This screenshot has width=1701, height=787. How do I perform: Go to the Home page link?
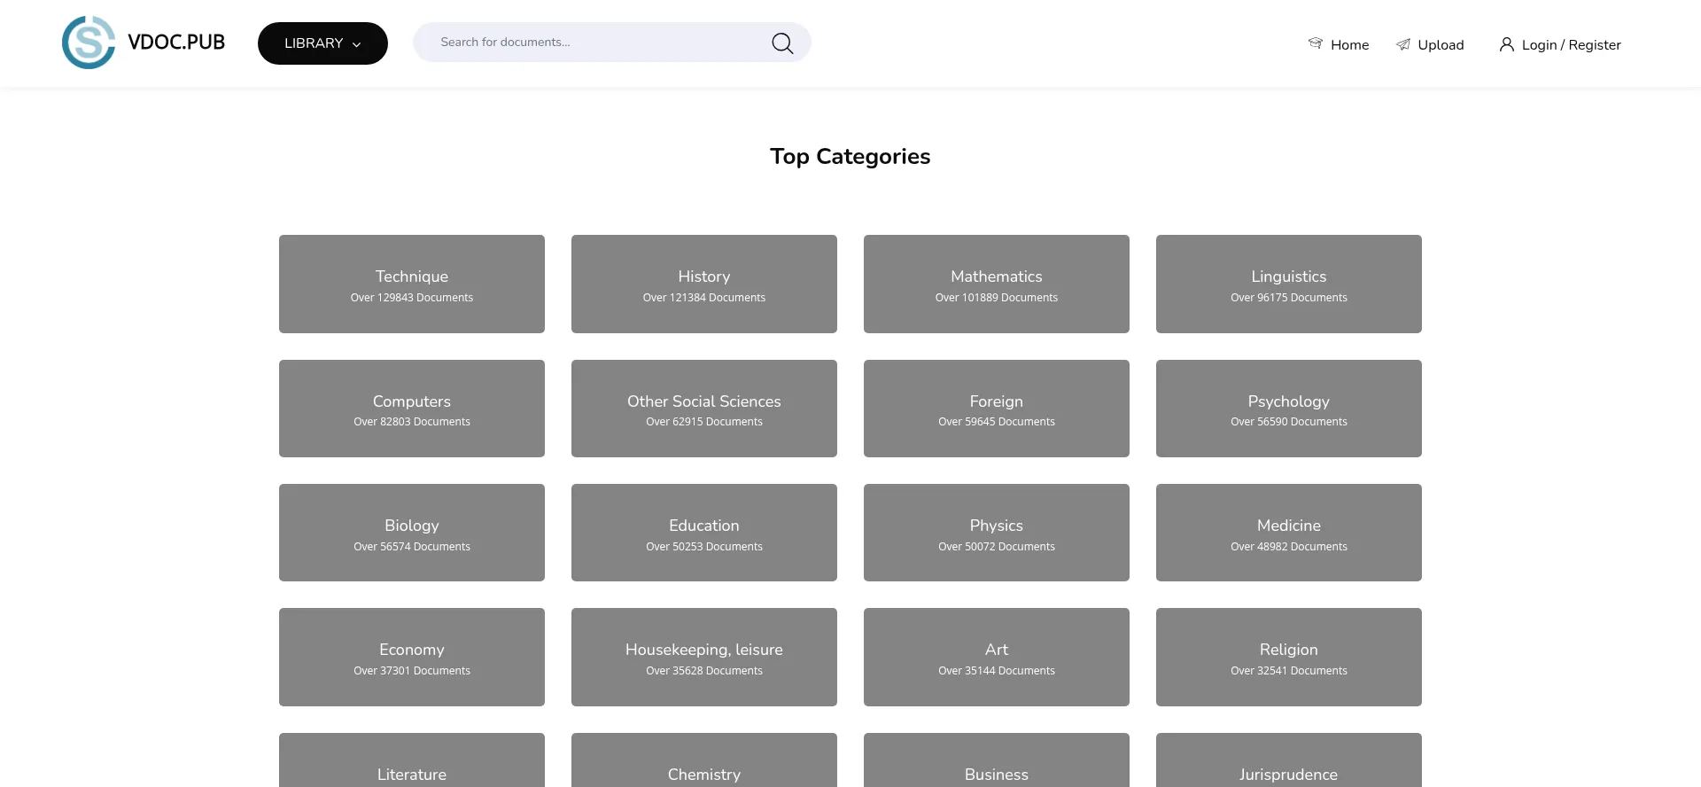1349,45
